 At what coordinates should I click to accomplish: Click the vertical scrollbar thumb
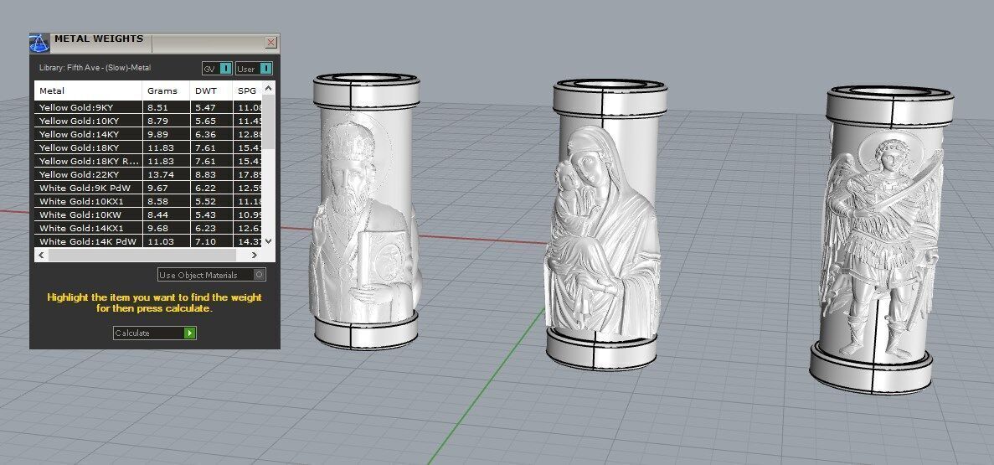point(268,121)
